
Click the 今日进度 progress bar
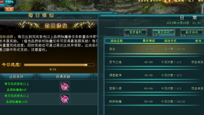click(59, 65)
